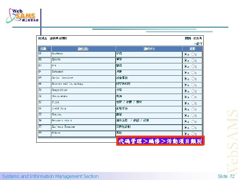This screenshot has width=240, height=180.
Task: Select status A for Competition row
Action: 185,91
